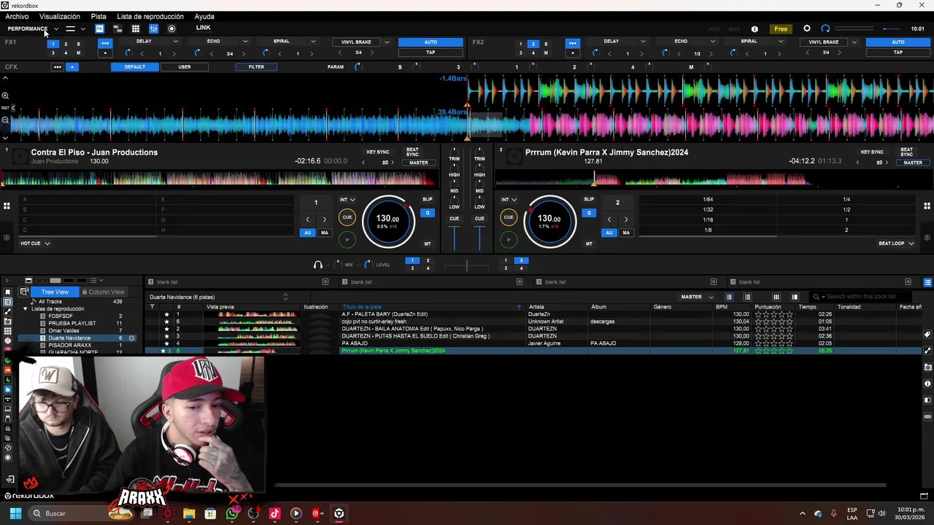
Task: Open the collection tag sidebar icon
Action: (x=8, y=292)
